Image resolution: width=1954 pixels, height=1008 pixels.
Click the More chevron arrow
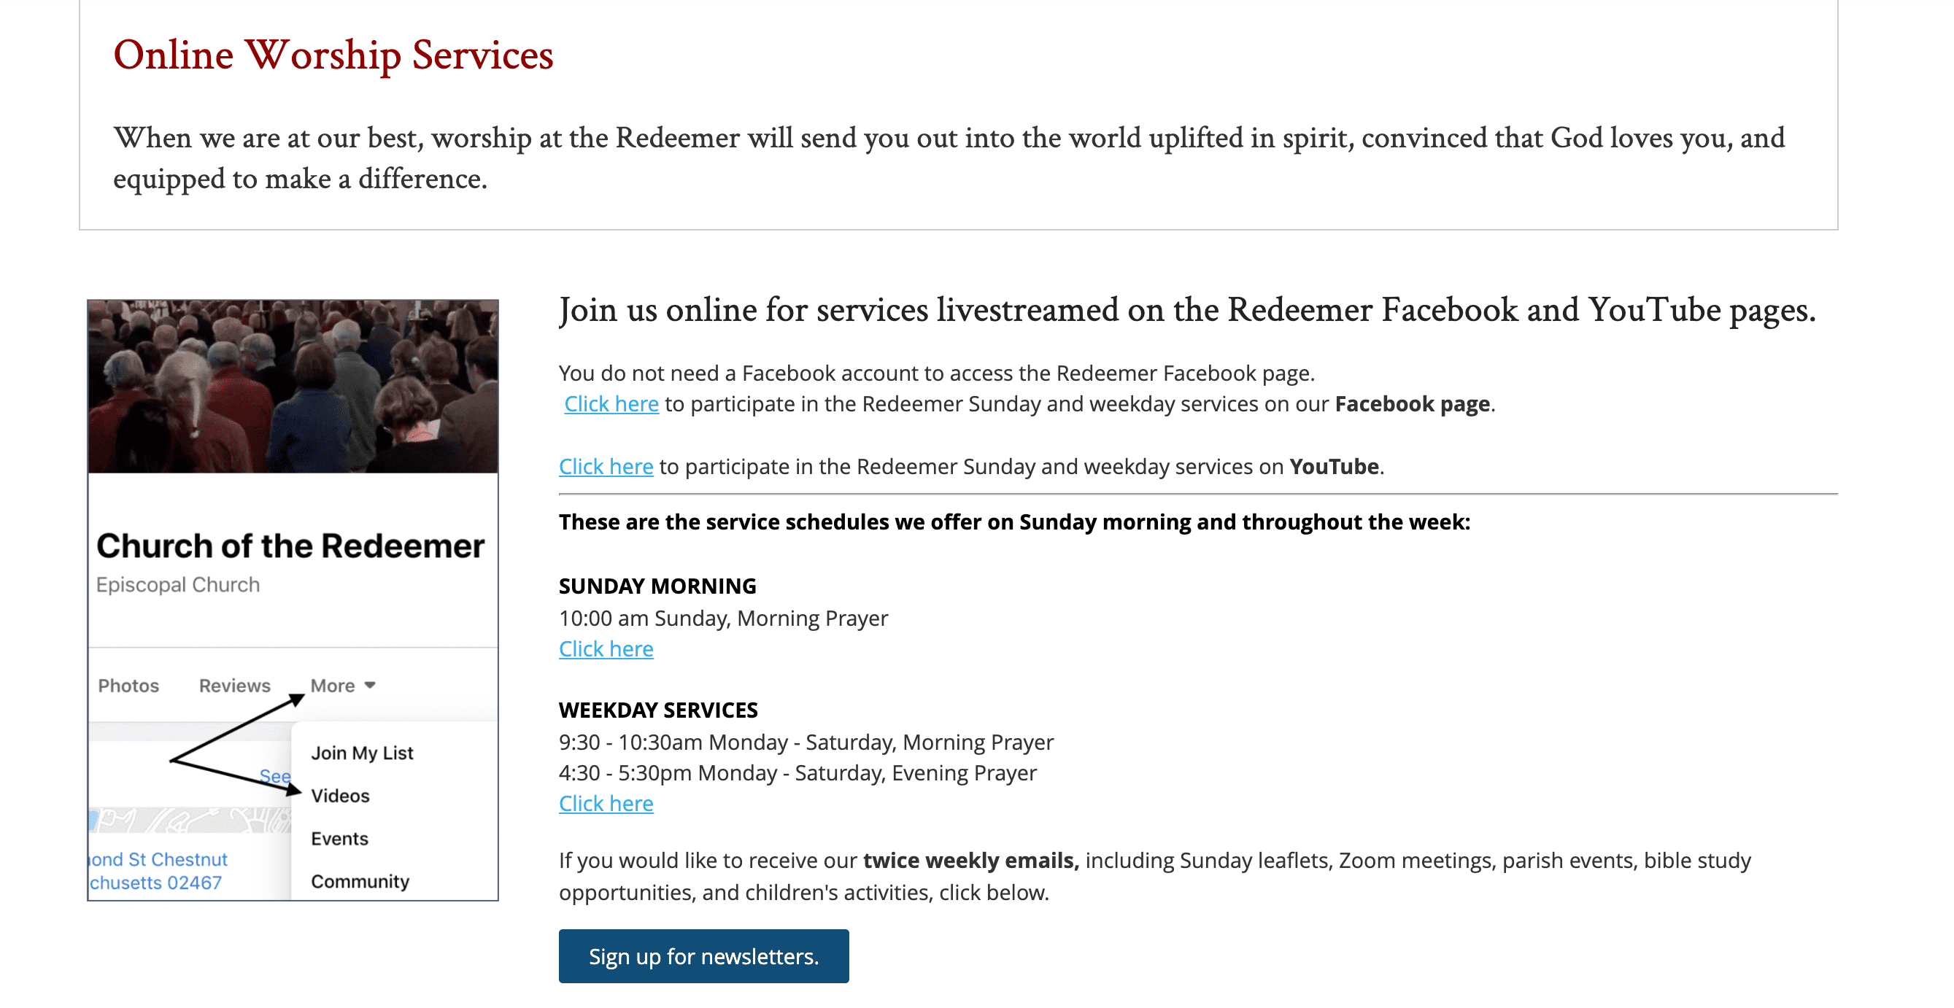369,684
